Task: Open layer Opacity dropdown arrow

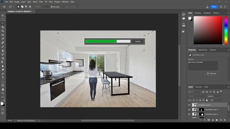Action: (x=220, y=96)
